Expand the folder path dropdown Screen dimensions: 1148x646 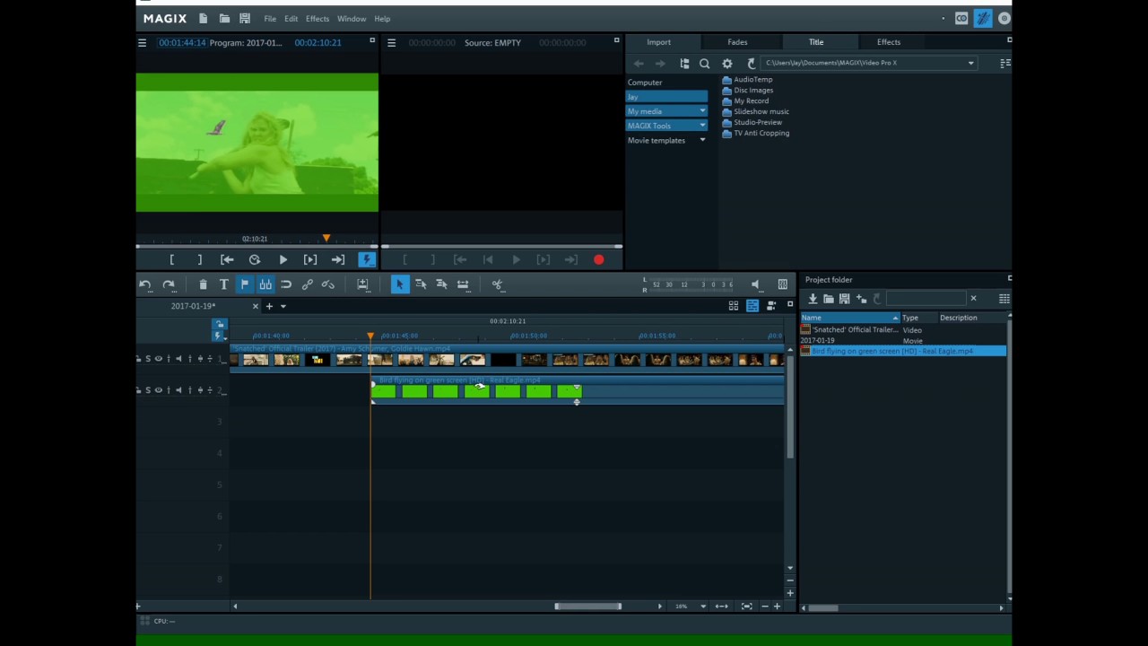(970, 63)
